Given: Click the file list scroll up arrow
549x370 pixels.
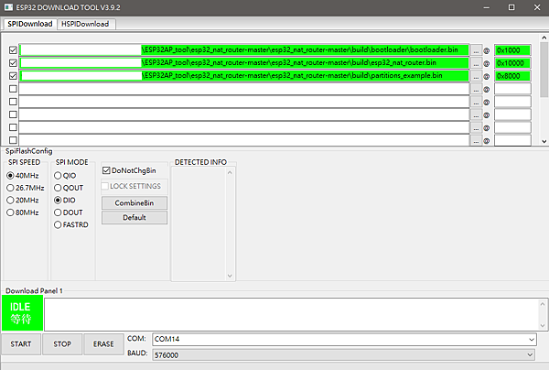Looking at the screenshot, I should (544, 38).
